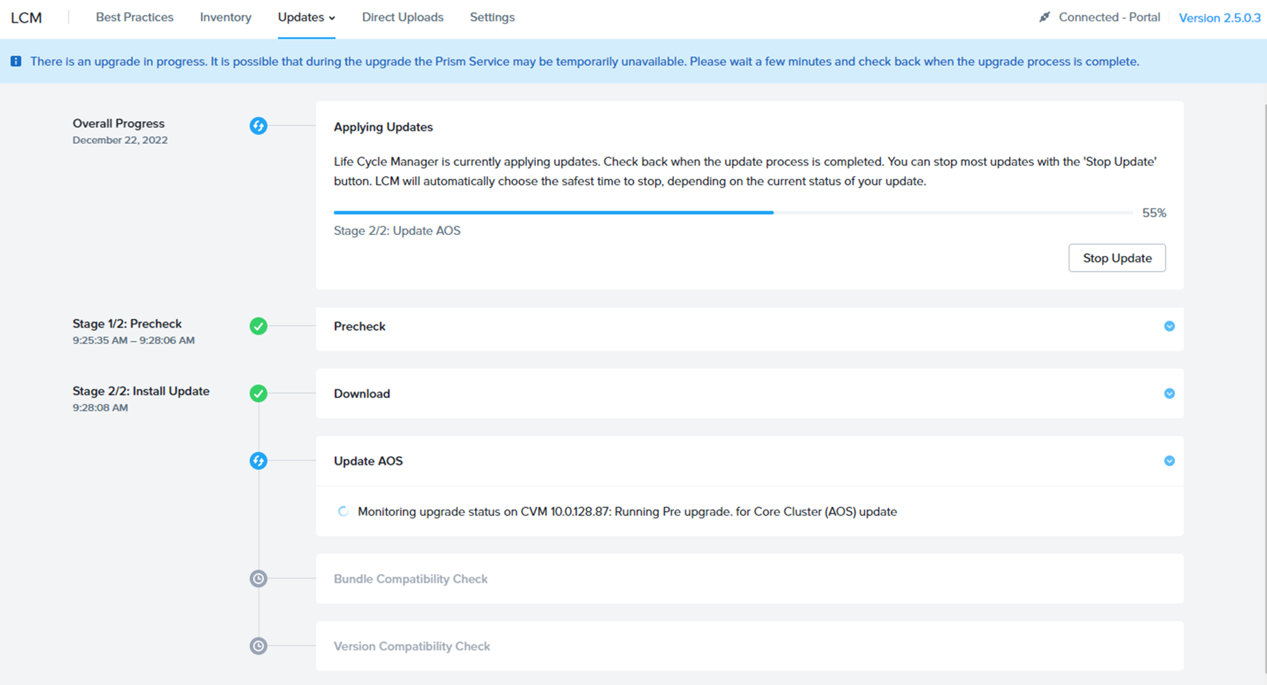Click the in-progress icon next to Update AOS
Image resolution: width=1267 pixels, height=685 pixels.
258,461
